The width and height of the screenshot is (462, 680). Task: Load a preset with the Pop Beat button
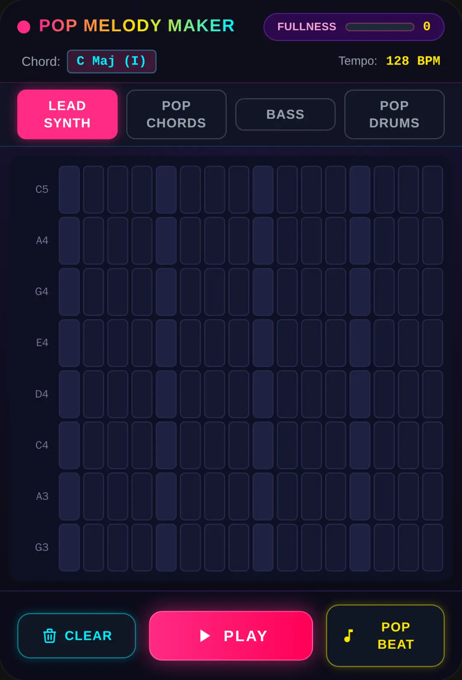385,636
